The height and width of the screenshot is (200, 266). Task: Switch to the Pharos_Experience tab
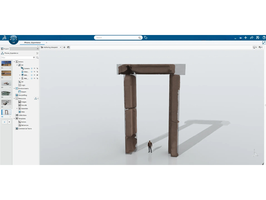(x=32, y=43)
